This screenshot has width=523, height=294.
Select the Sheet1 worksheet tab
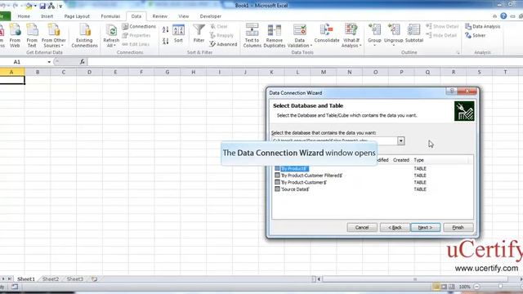point(26,279)
